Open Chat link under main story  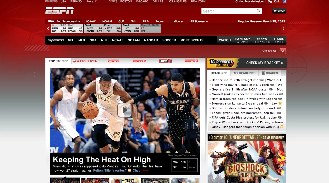(x=136, y=171)
